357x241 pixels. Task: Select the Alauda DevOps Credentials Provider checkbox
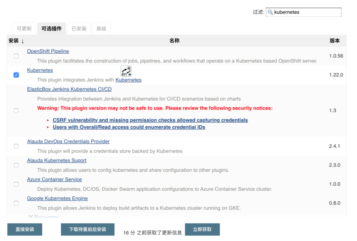click(16, 146)
